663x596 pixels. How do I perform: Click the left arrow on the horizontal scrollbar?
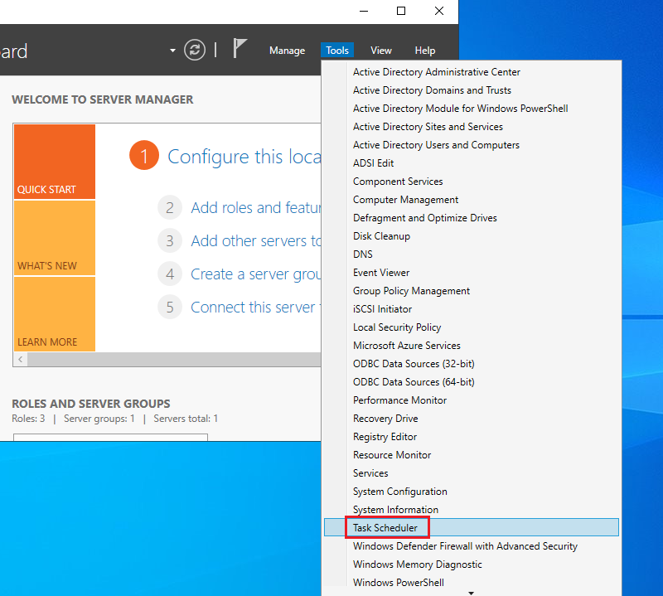21,360
